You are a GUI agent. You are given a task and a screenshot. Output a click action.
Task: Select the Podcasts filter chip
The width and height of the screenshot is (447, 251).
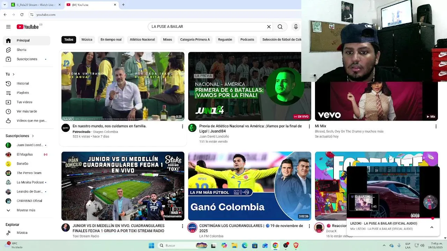247,39
